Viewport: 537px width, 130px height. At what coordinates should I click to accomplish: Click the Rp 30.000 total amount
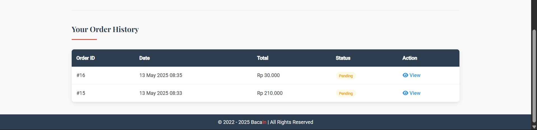268,75
